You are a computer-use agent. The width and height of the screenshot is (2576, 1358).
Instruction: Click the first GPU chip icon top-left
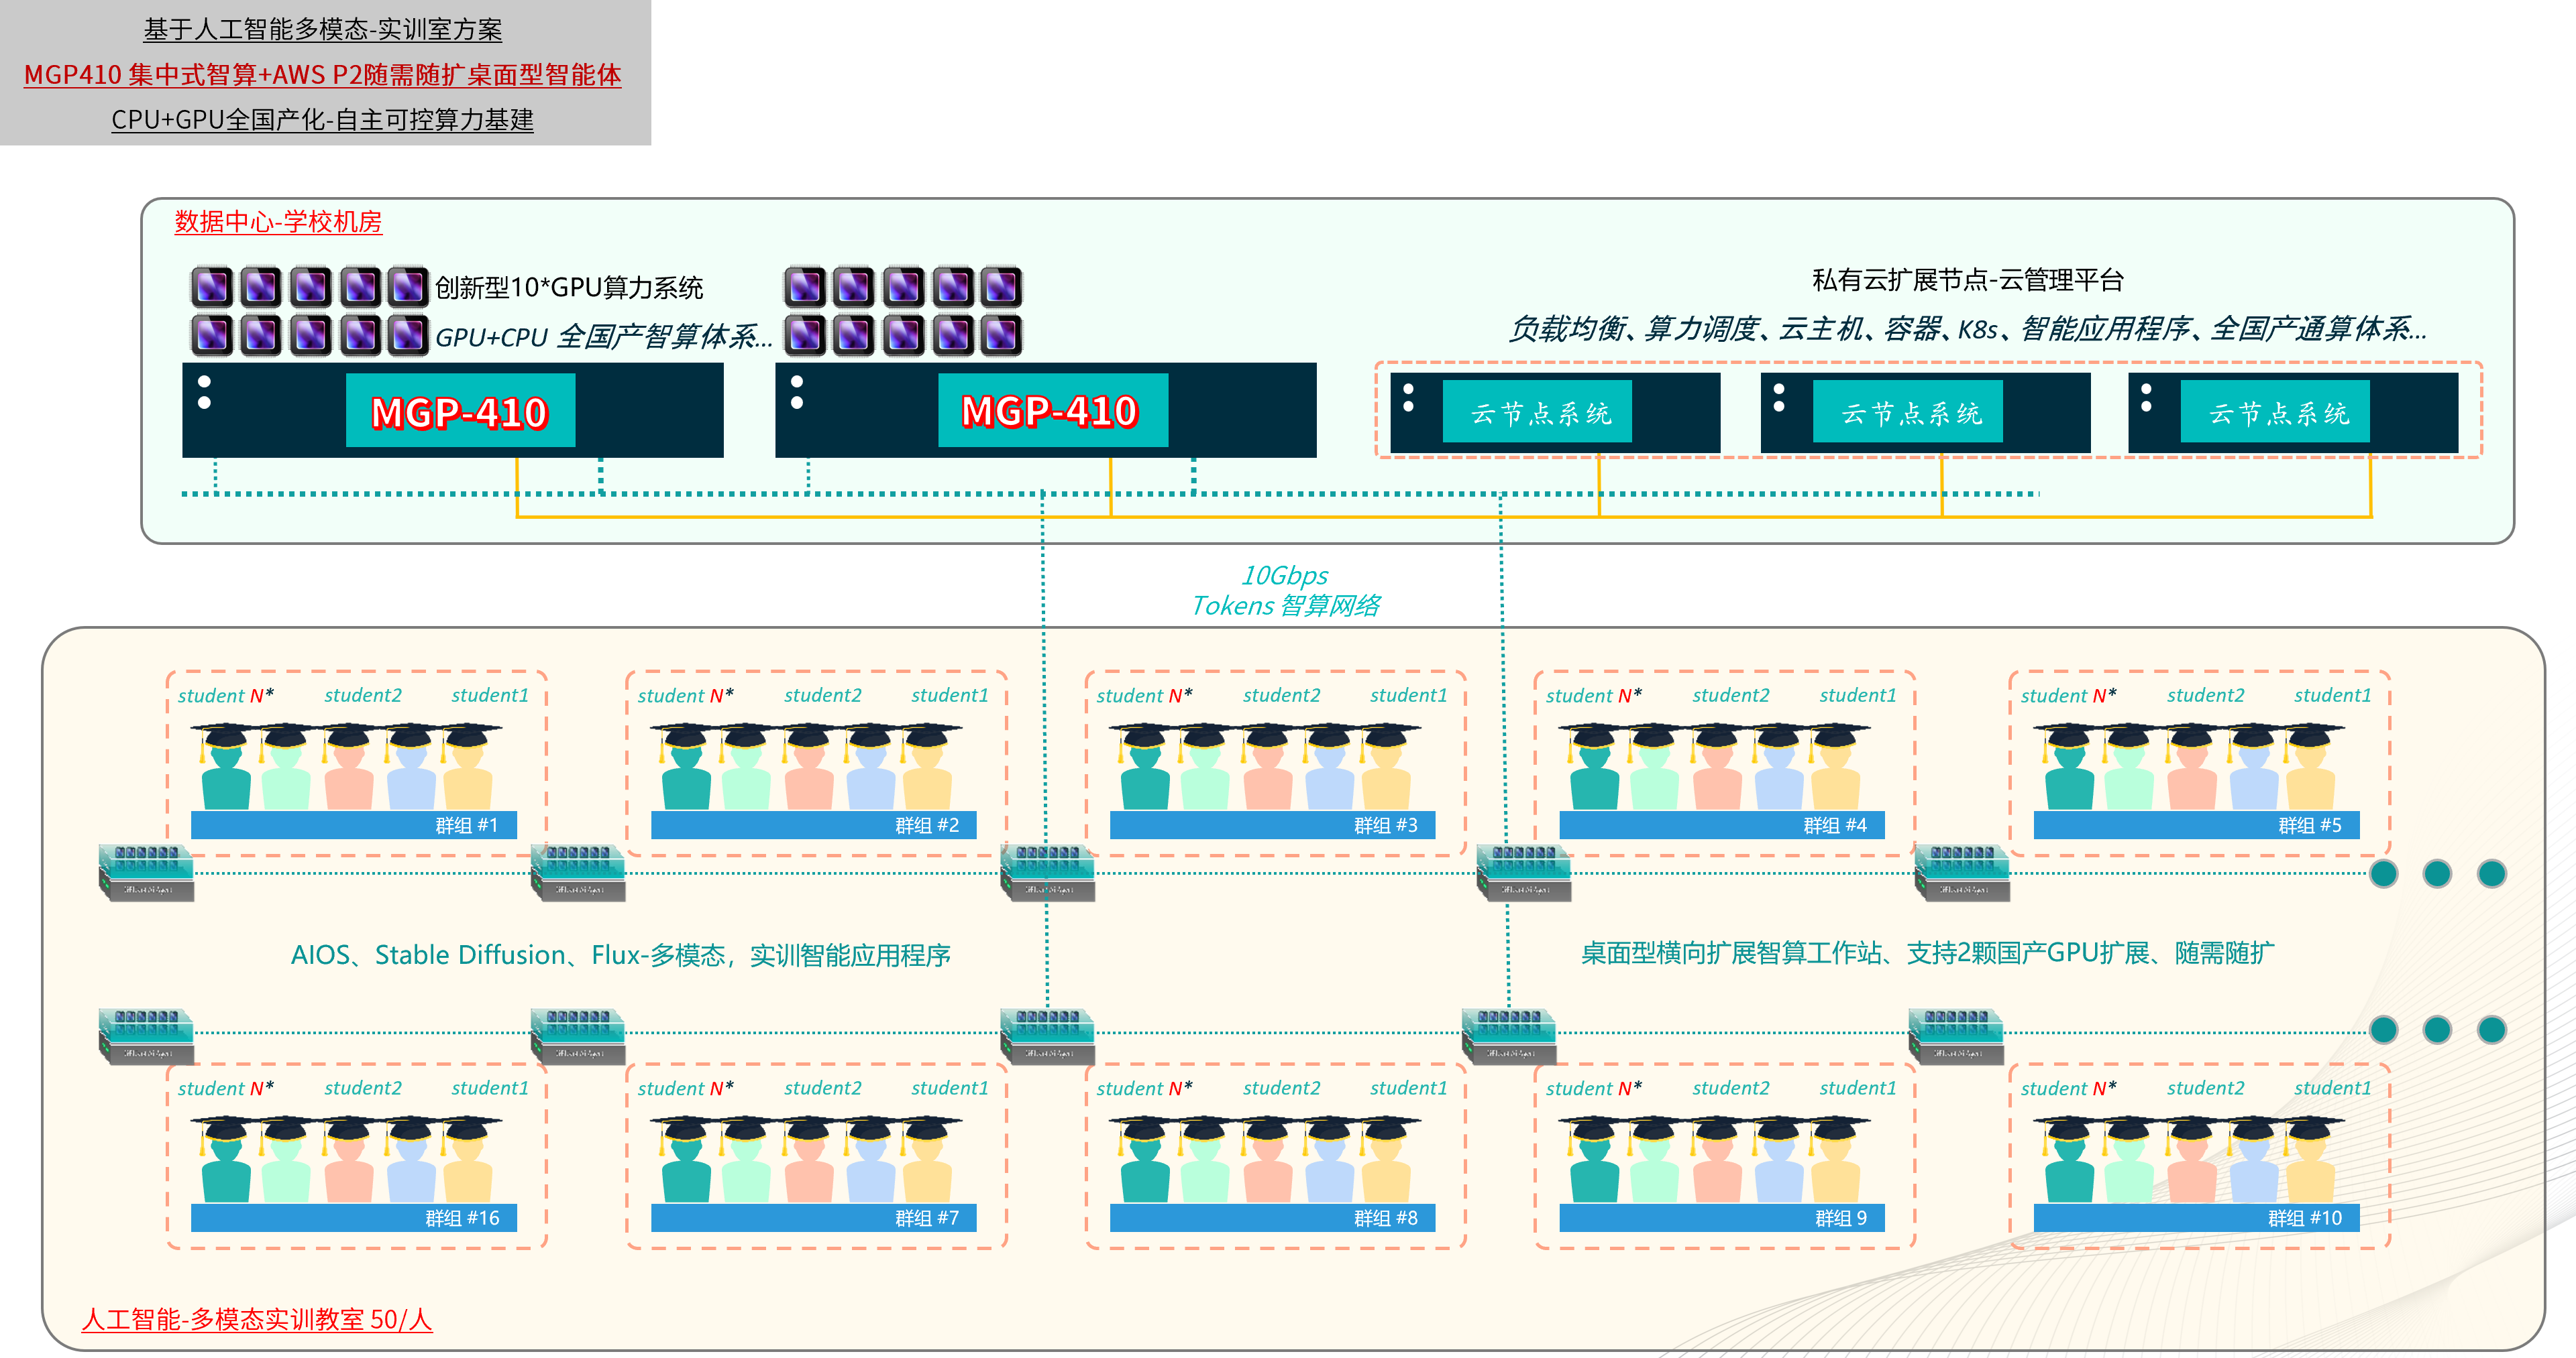212,287
